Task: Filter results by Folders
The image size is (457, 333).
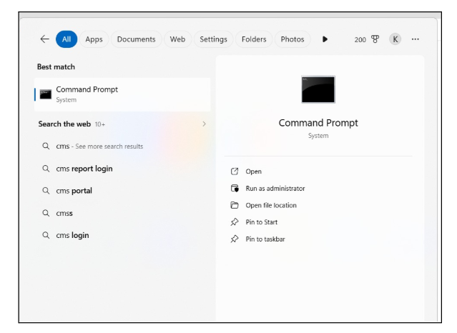Action: [x=254, y=39]
